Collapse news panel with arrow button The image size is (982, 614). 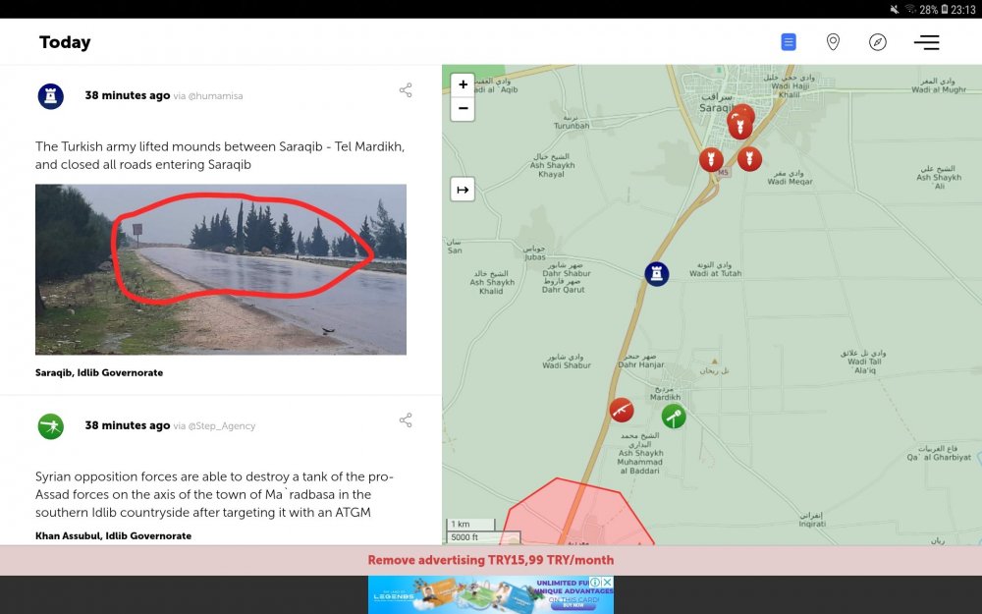463,189
